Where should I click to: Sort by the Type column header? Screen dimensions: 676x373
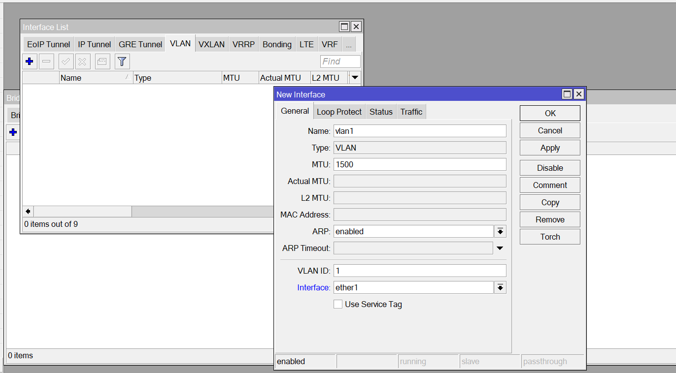coord(177,78)
